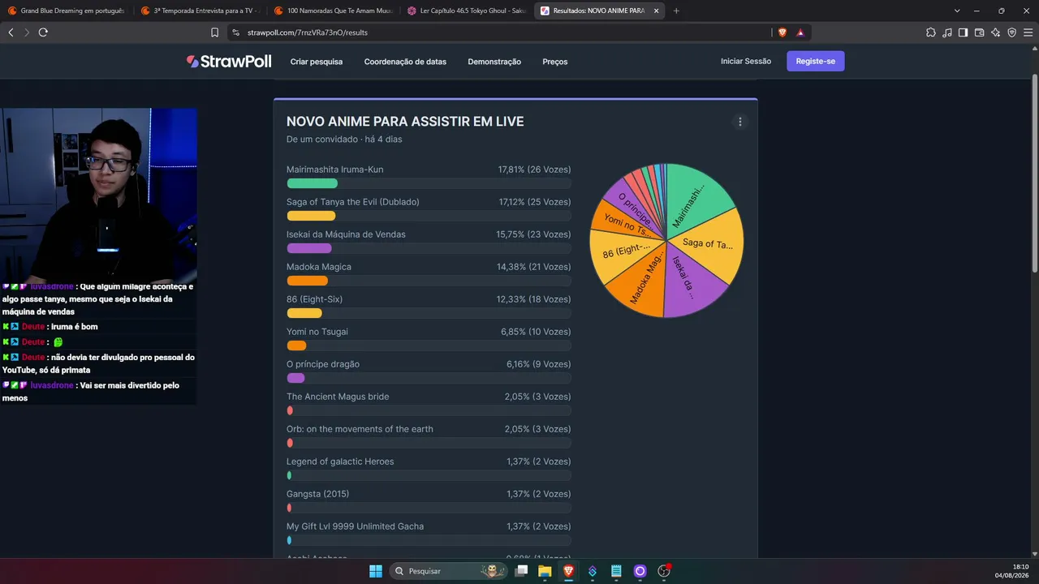Click Orb: on the movements of the earth
The height and width of the screenshot is (584, 1039).
point(360,429)
